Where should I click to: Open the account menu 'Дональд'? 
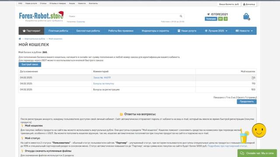[x=249, y=4]
